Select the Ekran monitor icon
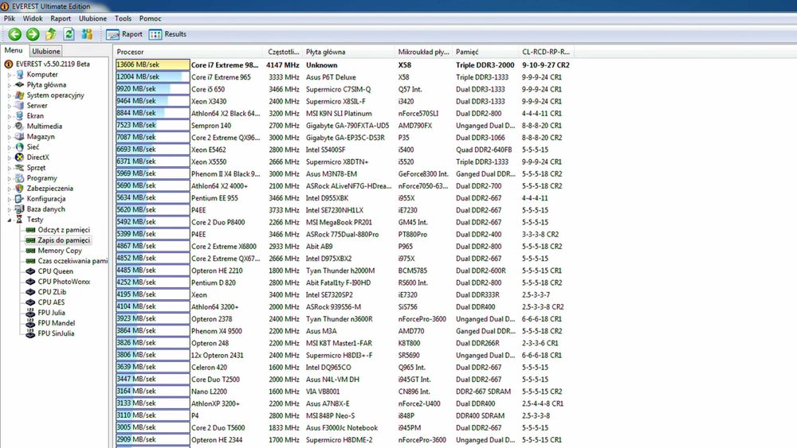 coord(19,115)
